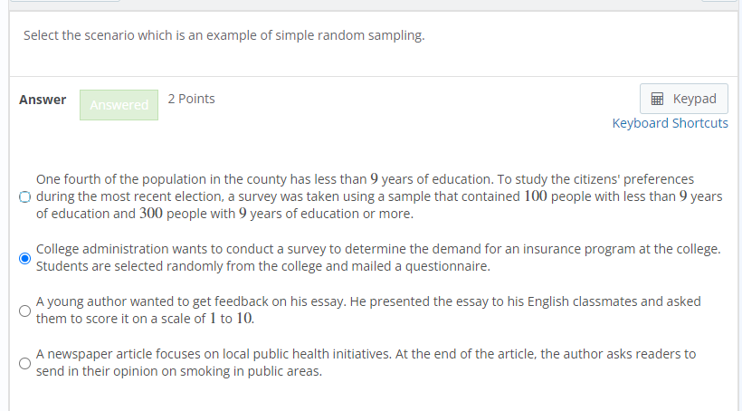Click the '2 Points' label
The height and width of the screenshot is (411, 742).
[x=191, y=99]
